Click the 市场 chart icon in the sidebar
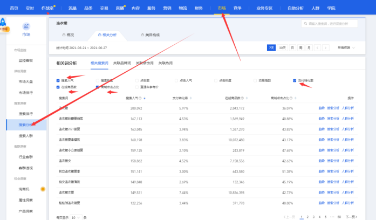This screenshot has width=376, height=220. point(26,26)
